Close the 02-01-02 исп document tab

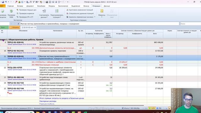pos(35,27)
